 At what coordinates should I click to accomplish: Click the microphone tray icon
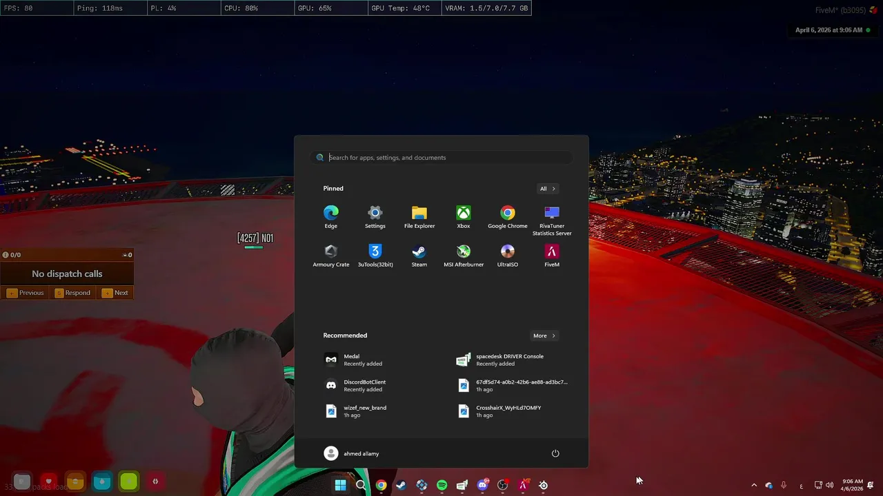pos(784,485)
